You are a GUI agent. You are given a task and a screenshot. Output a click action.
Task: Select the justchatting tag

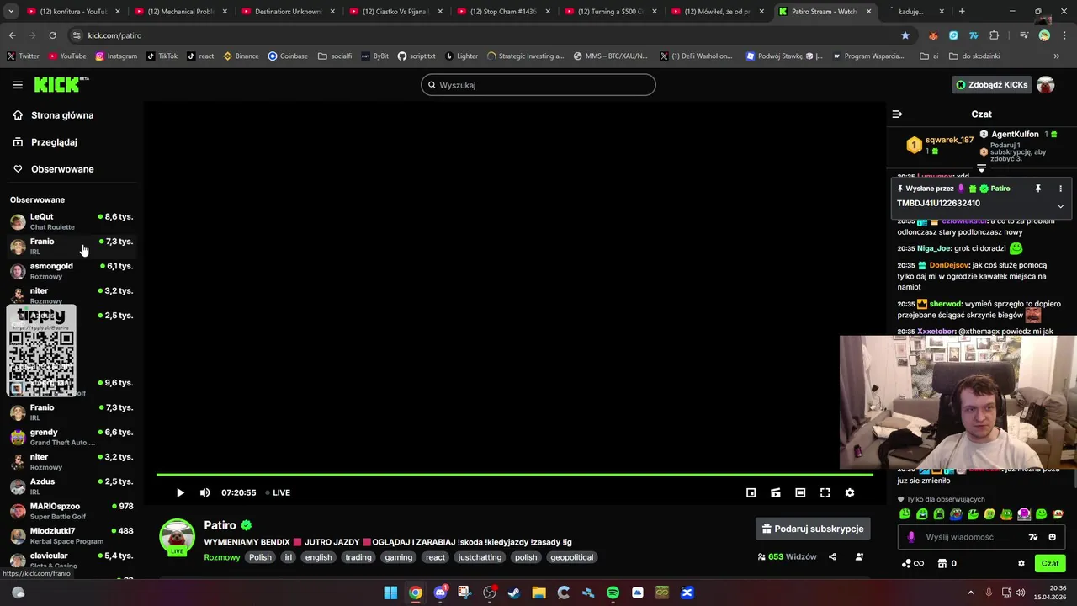[480, 557]
